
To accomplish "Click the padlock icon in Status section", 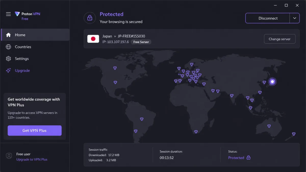I will tap(248, 158).
